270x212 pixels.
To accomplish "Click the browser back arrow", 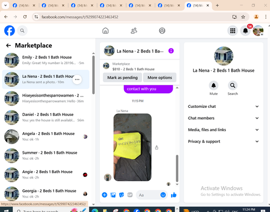I will 6,17.
